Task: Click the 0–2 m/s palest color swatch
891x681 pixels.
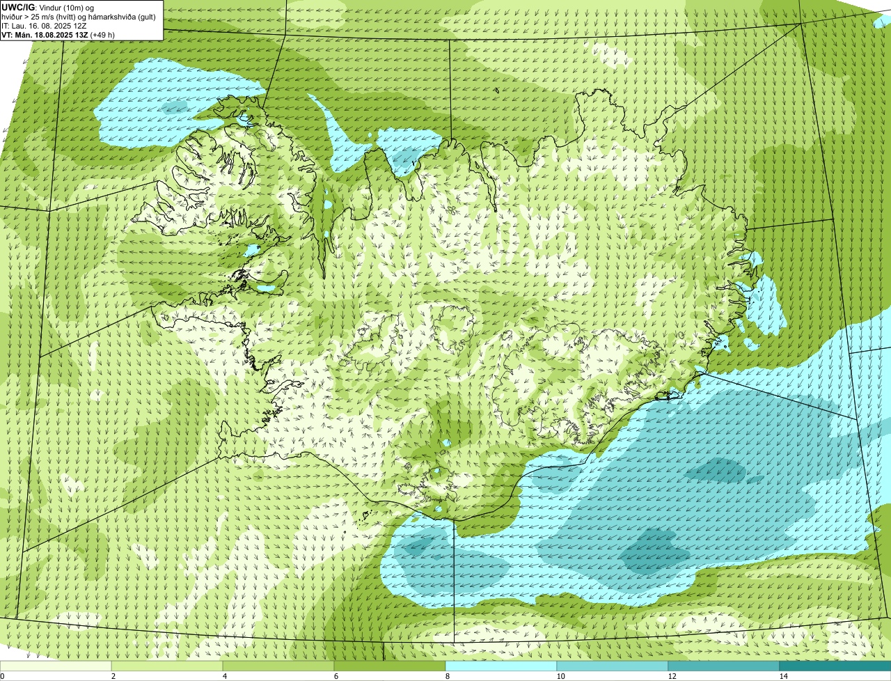Action: pos(56,666)
